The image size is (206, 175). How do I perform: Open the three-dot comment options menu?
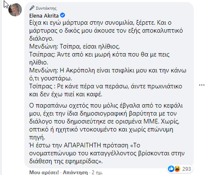pyautogui.click(x=201, y=85)
